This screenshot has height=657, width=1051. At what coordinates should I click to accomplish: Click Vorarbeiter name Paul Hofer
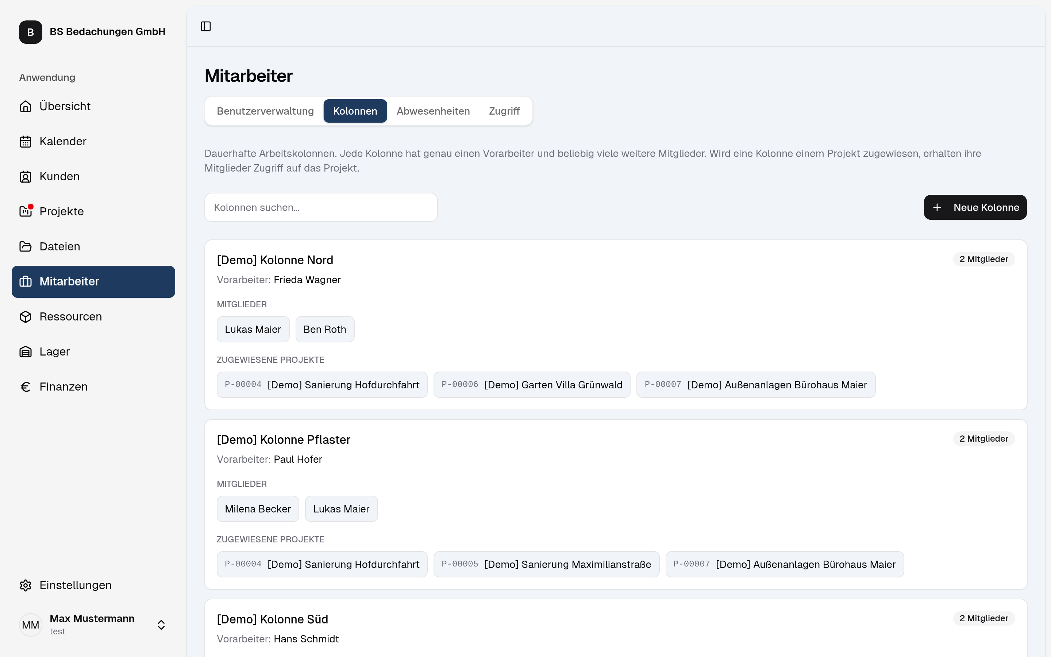coord(298,459)
